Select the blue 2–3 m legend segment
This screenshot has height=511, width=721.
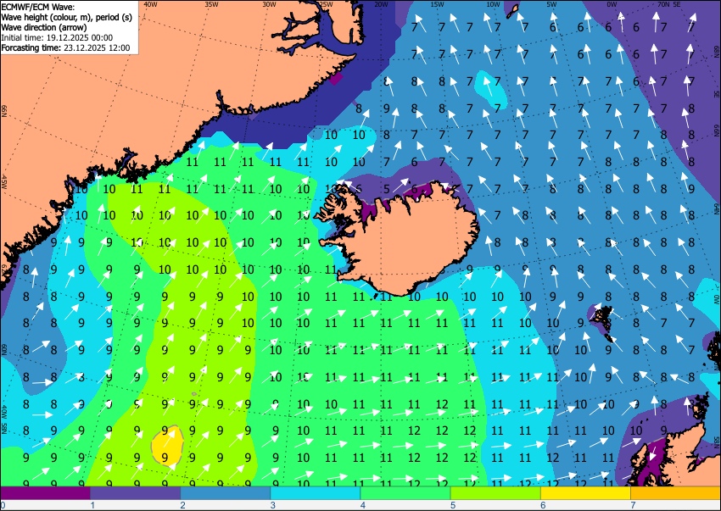226,493
